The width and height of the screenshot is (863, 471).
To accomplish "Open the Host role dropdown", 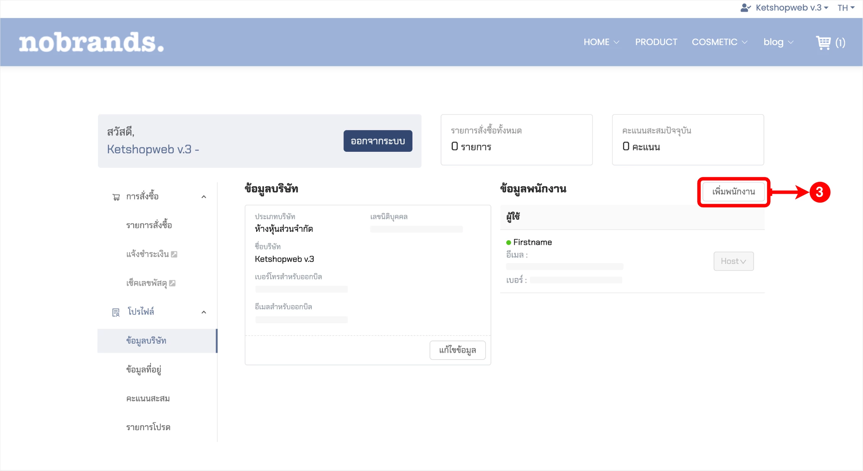I will (x=733, y=261).
